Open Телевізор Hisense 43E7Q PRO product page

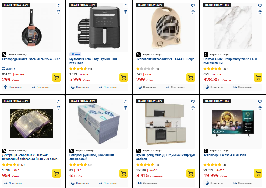(x=225, y=155)
